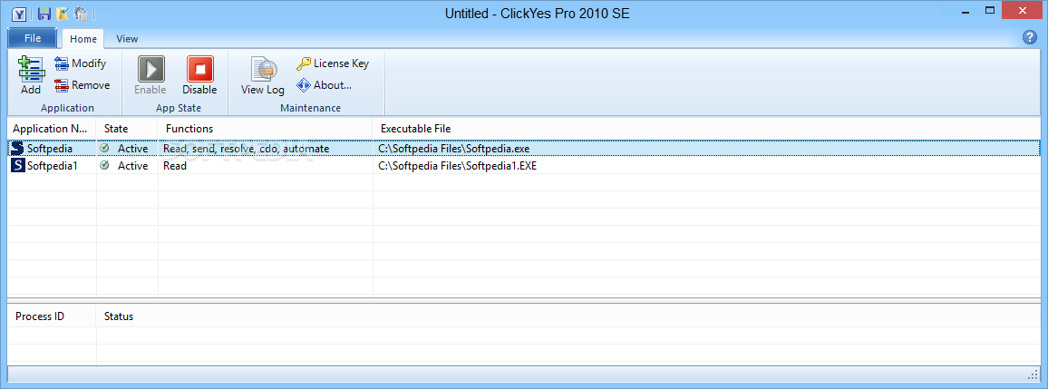Remove the selected application
This screenshot has height=389, width=1048.
click(82, 85)
